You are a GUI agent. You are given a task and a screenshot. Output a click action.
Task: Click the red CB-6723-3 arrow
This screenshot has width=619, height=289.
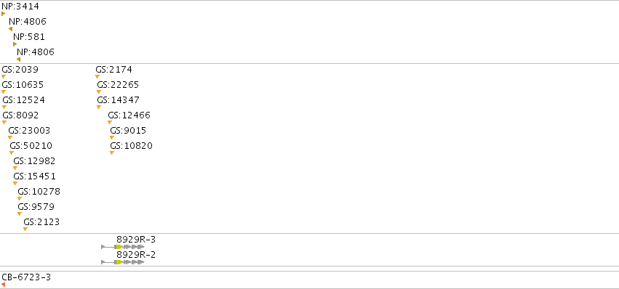(x=3, y=284)
